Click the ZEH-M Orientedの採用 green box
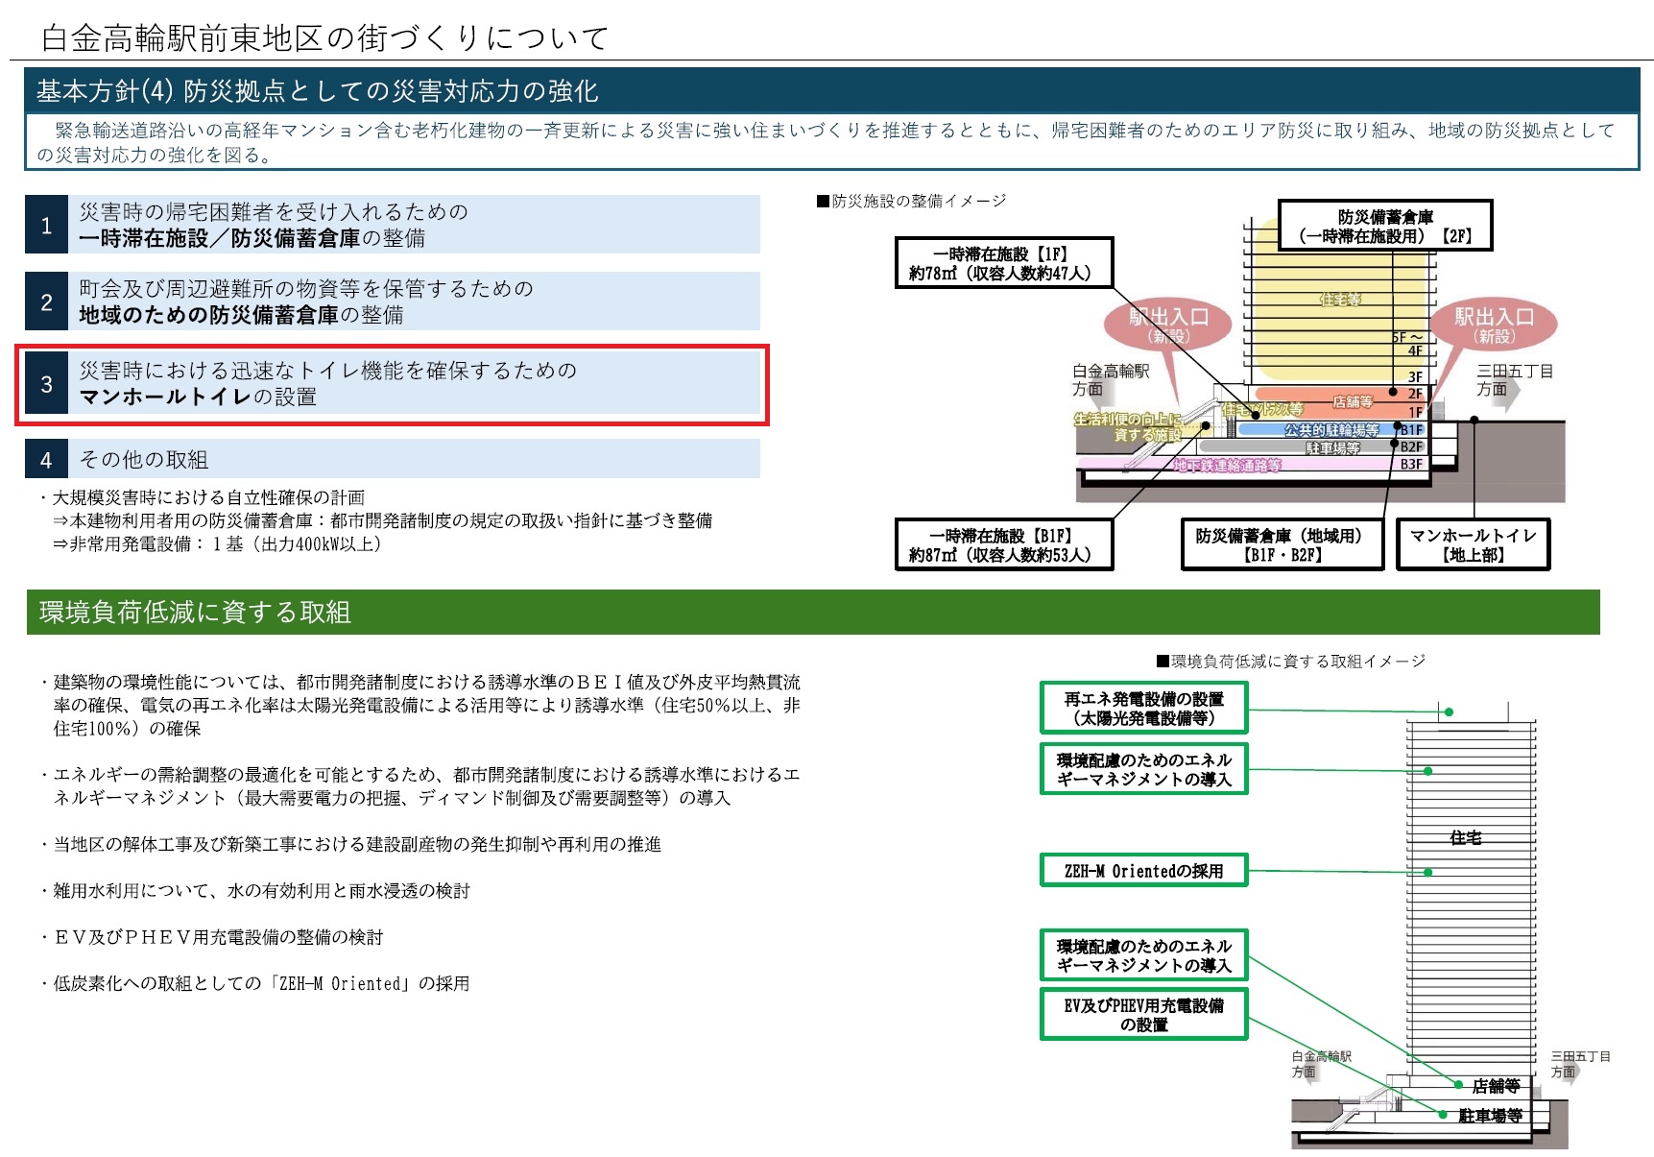 coord(1143,871)
